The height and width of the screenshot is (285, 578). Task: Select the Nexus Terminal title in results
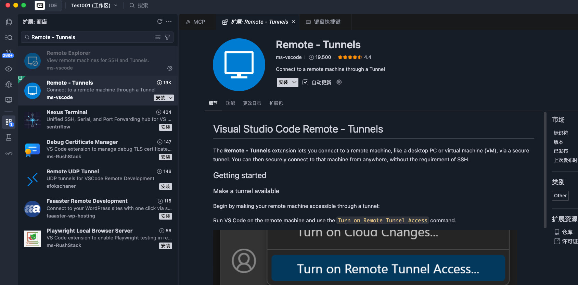[x=67, y=112]
